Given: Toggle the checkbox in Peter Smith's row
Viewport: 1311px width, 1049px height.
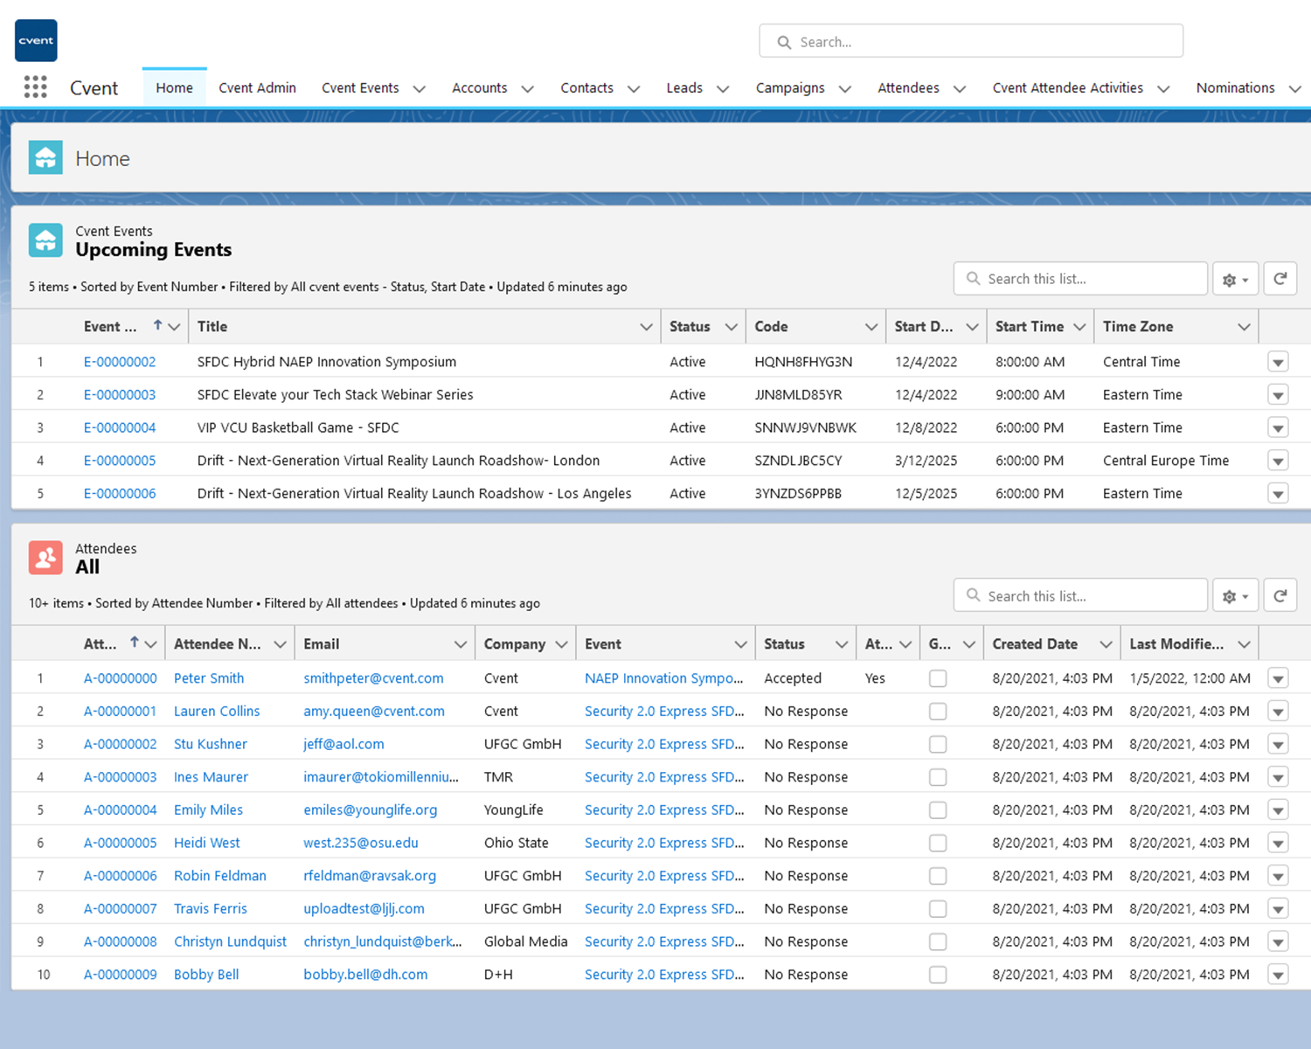Looking at the screenshot, I should pos(938,678).
